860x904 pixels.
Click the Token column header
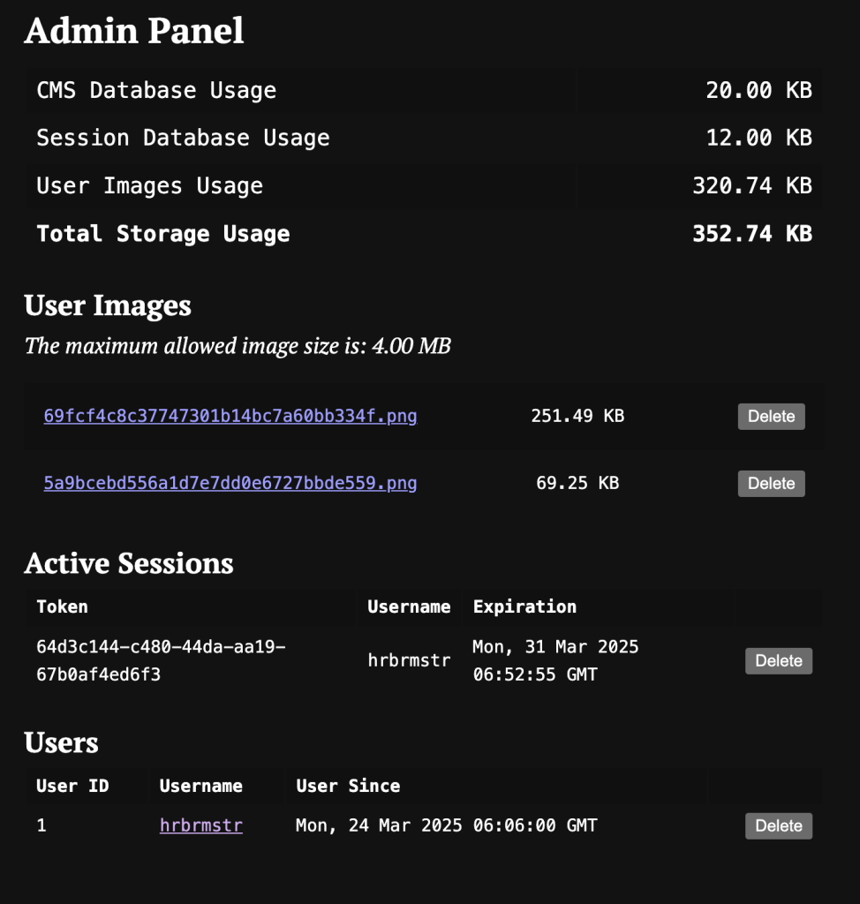[62, 606]
